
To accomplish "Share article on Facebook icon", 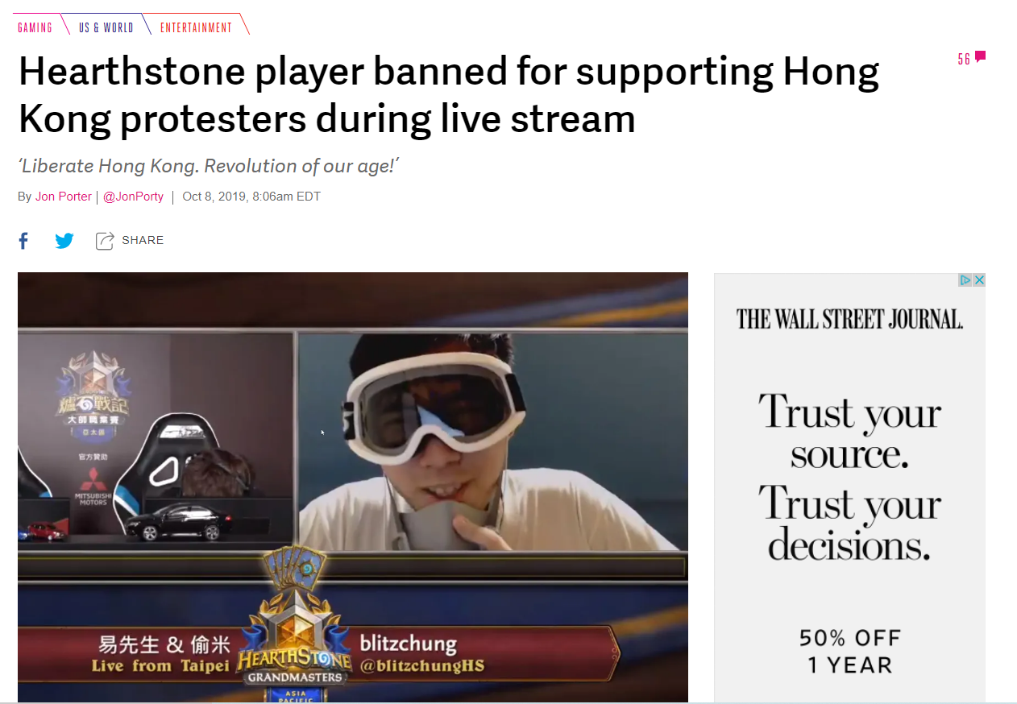I will coord(24,240).
